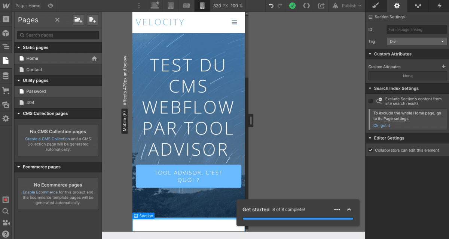Collapse the Get started checklist
Image resolution: width=449 pixels, height=239 pixels.
pyautogui.click(x=349, y=209)
